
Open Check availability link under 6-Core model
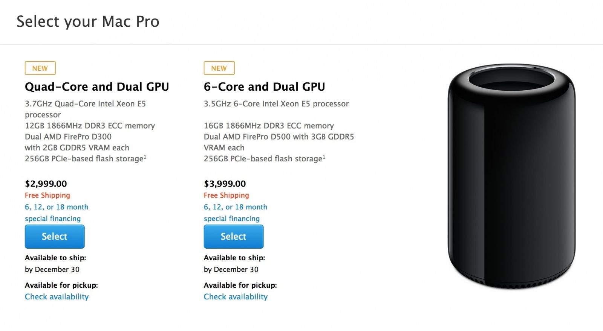pyautogui.click(x=236, y=297)
